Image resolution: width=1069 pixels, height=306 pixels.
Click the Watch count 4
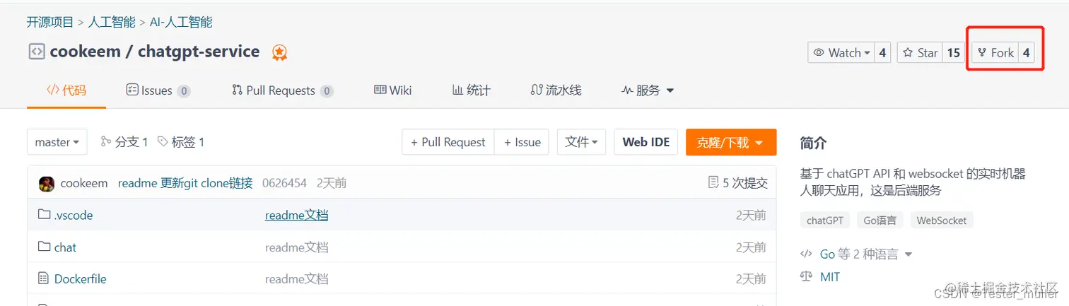[882, 52]
